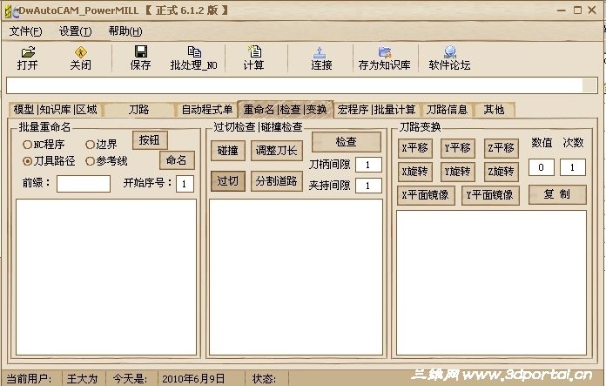Click the 过切 gouge button
Screen dimensions: 606x386
[228, 181]
